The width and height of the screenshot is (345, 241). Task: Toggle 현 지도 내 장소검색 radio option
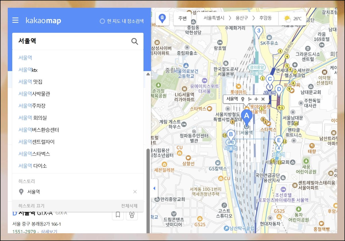pyautogui.click(x=102, y=21)
